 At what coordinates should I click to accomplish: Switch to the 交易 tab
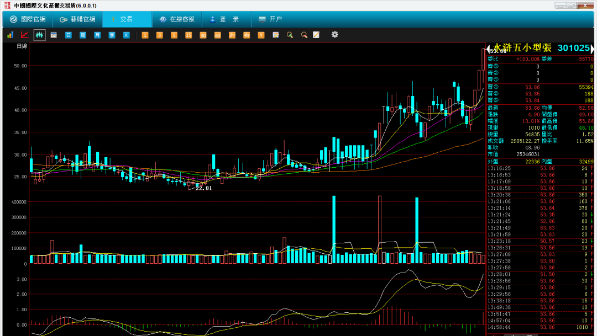click(x=127, y=19)
